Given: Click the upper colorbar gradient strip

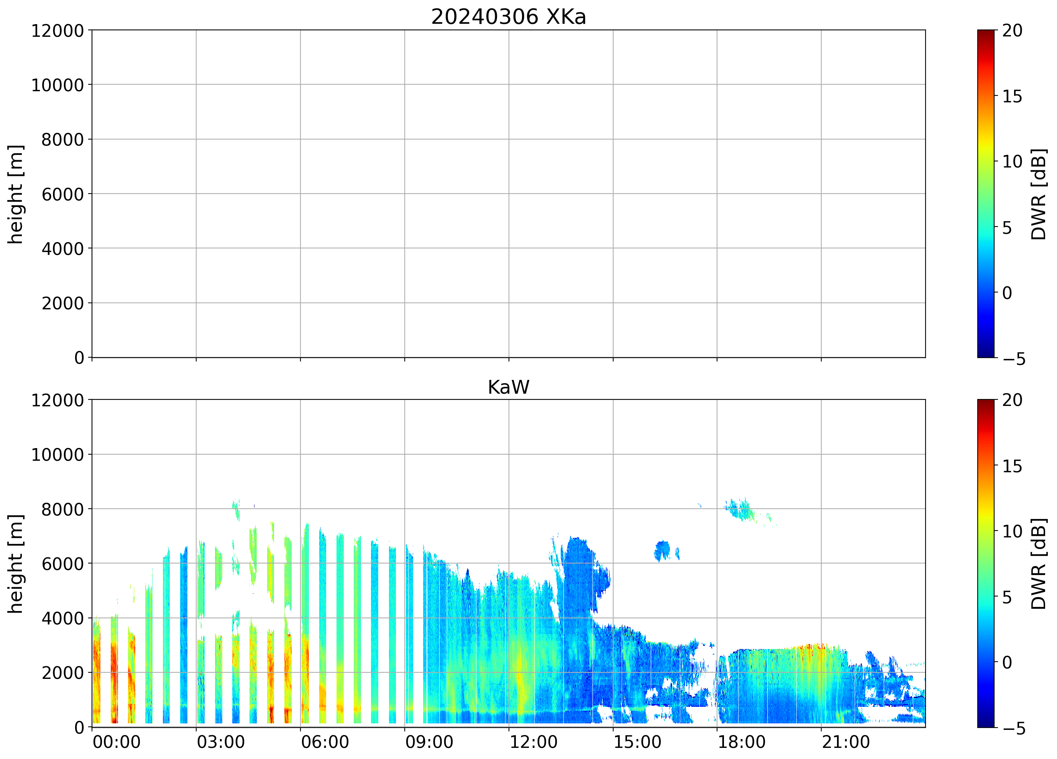Looking at the screenshot, I should 986,194.
